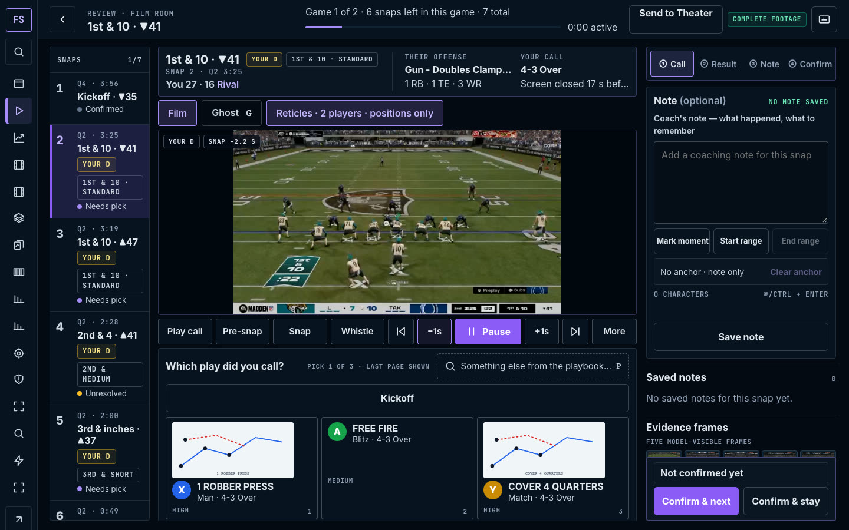Screen dimensions: 849x530
Task: Click the film video frame
Action: (397, 222)
